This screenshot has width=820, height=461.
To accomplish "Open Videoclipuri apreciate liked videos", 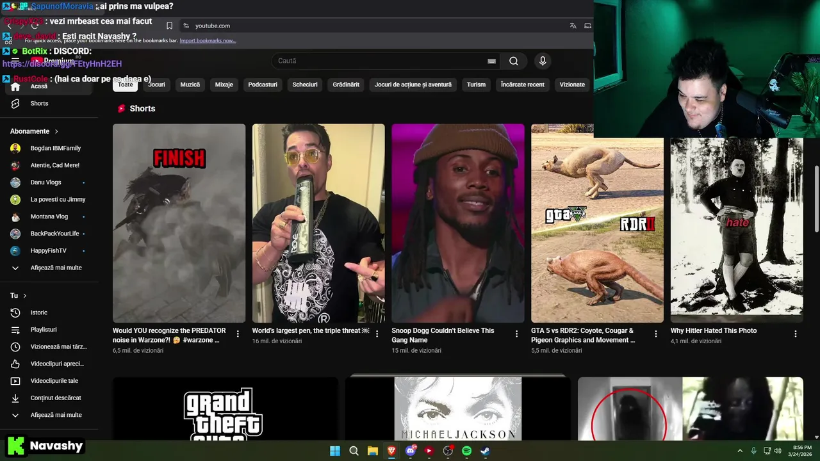I will click(49, 364).
